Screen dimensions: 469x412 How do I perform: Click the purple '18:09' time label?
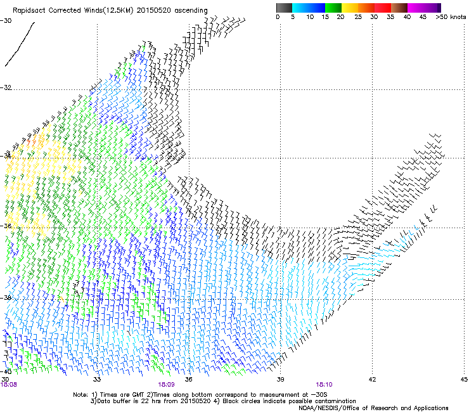click(166, 385)
